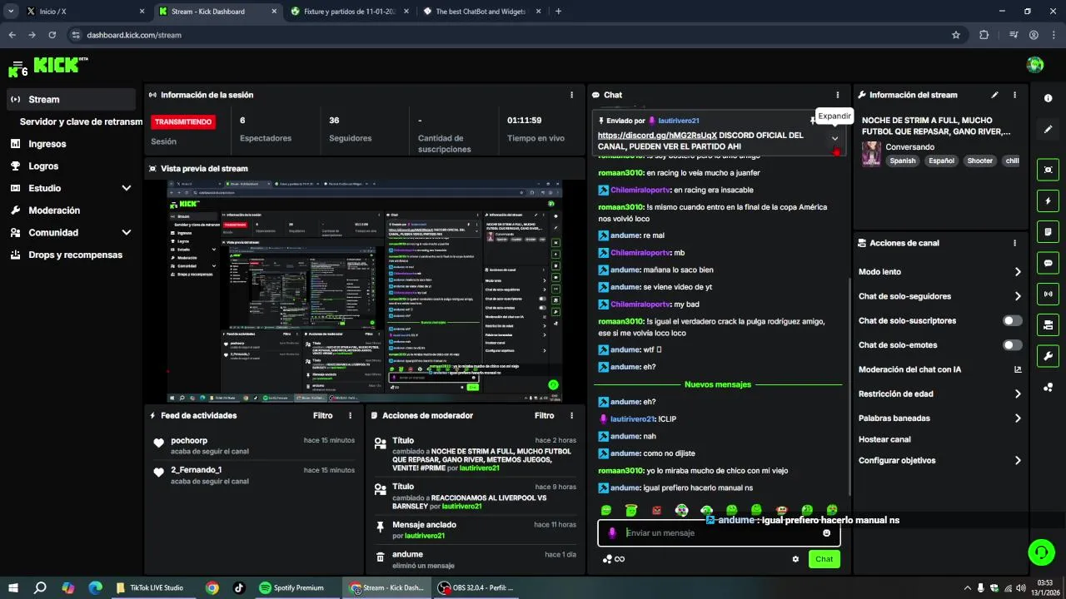Click the info icon in right rail
Viewport: 1066px width, 599px height.
coord(1048,98)
